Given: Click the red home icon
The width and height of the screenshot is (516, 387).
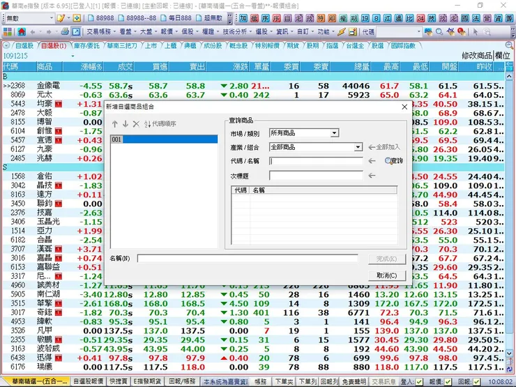Looking at the screenshot, I should point(22,31).
